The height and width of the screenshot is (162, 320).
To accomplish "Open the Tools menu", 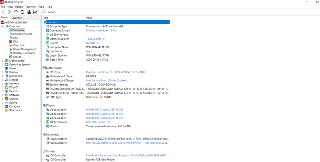I will click(x=41, y=7).
